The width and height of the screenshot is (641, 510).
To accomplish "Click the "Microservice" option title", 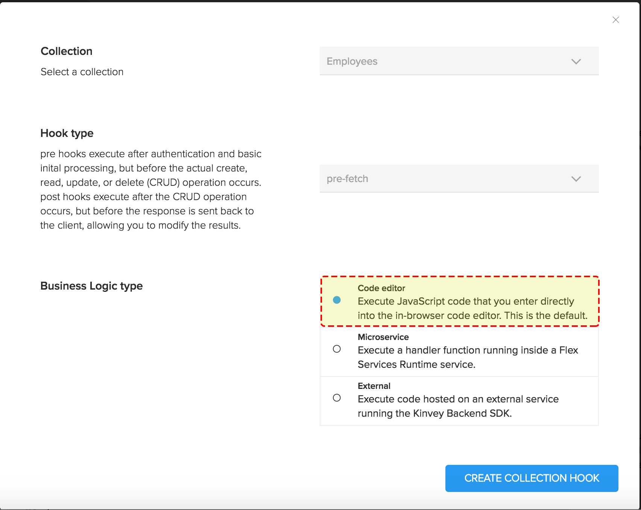I will 383,337.
